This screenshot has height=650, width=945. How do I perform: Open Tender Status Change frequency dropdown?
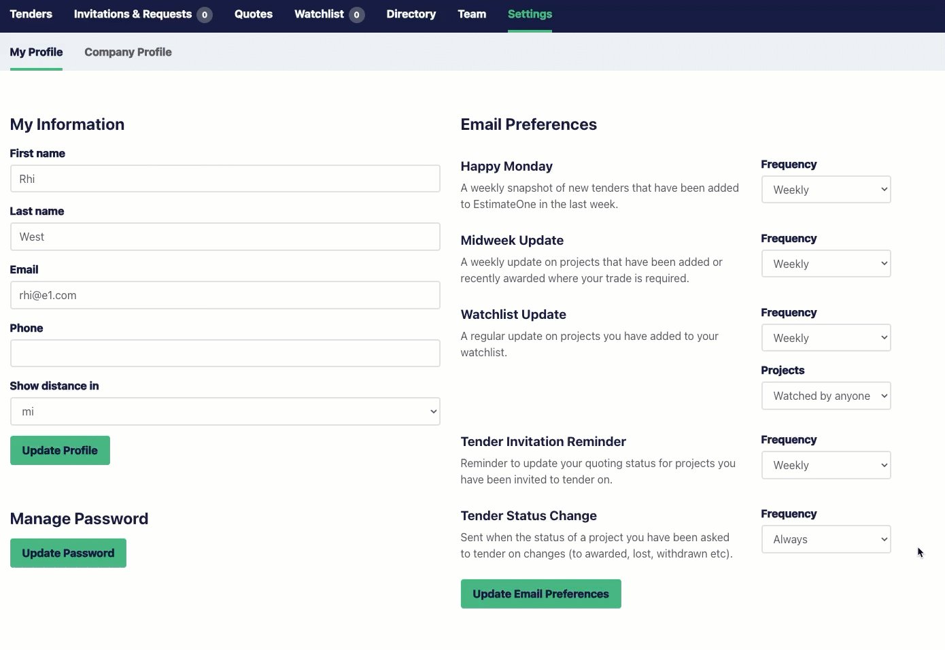[826, 539]
